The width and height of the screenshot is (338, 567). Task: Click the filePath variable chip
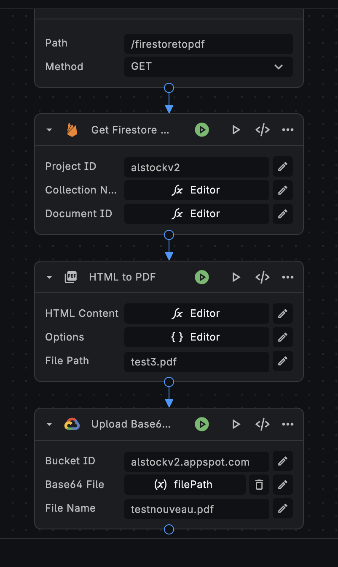(x=185, y=485)
